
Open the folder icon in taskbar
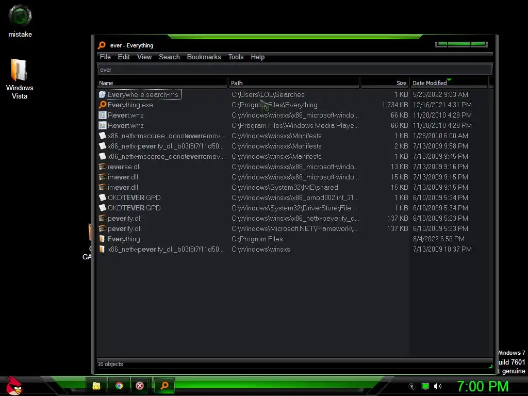coord(96,386)
